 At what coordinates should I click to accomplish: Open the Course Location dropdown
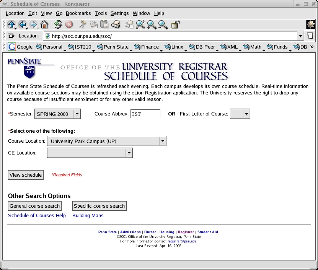pyautogui.click(x=106, y=141)
